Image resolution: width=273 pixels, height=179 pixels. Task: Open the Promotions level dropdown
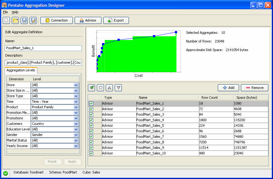[x=76, y=118]
